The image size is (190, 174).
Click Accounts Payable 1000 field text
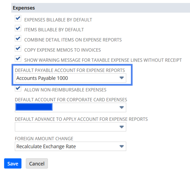(42, 78)
